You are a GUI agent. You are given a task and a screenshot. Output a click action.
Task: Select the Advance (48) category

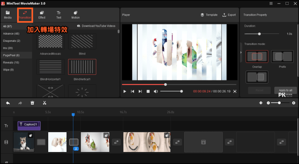(x=16, y=33)
